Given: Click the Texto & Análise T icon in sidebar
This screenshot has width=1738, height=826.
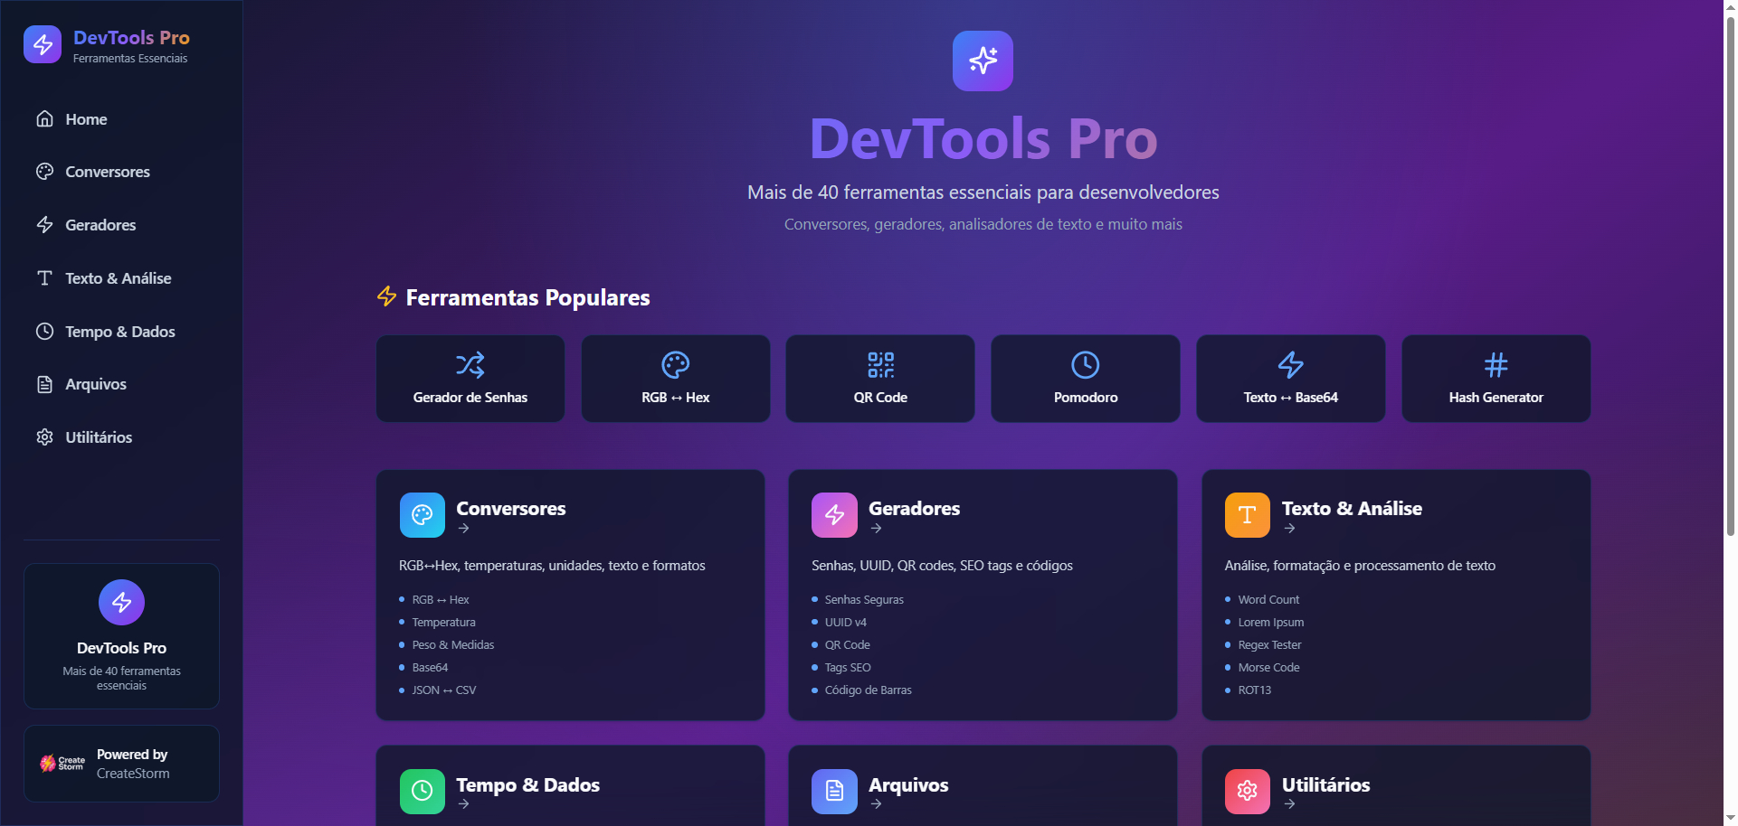Looking at the screenshot, I should pos(44,277).
